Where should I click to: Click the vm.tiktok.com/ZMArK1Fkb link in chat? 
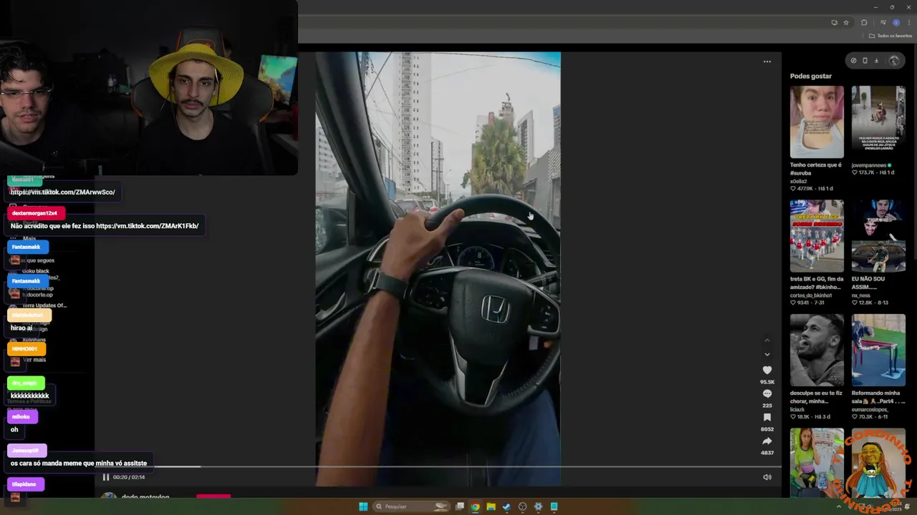pyautogui.click(x=148, y=226)
